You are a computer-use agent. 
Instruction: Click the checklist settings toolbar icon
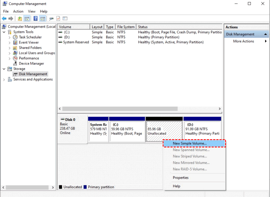pyautogui.click(x=65, y=18)
